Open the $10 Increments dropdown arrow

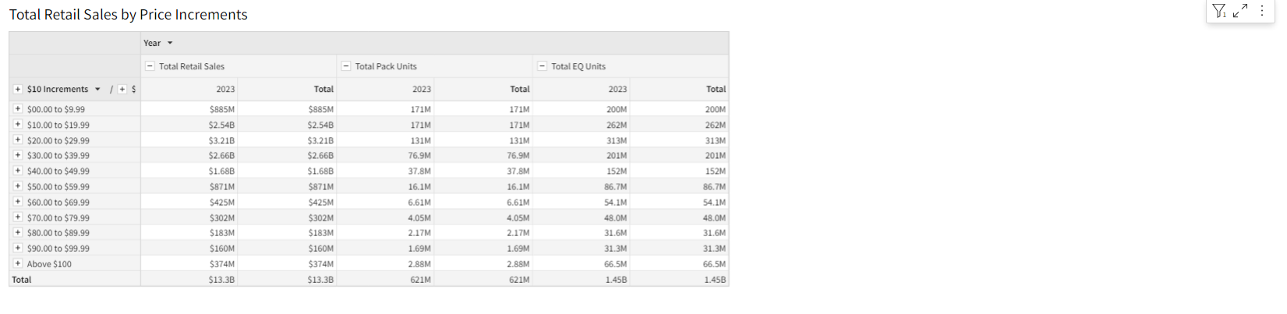tap(97, 90)
